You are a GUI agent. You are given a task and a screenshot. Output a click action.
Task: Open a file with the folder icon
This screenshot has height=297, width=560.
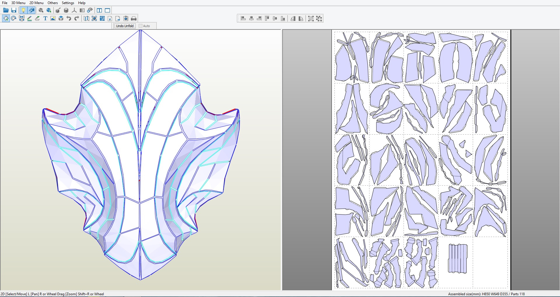pos(6,10)
